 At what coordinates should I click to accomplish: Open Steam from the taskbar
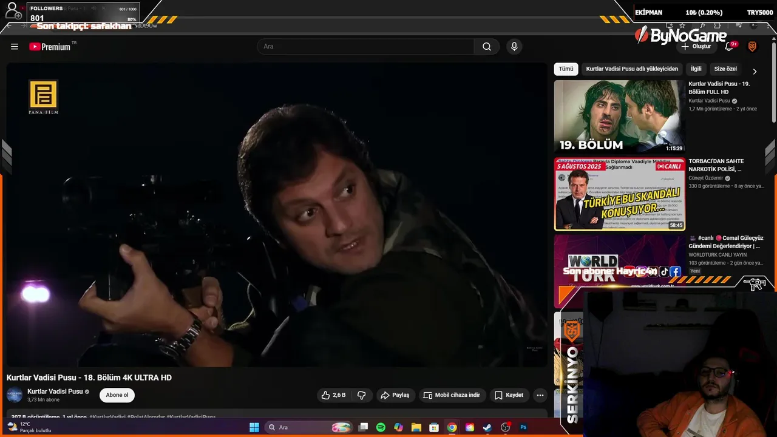click(487, 427)
